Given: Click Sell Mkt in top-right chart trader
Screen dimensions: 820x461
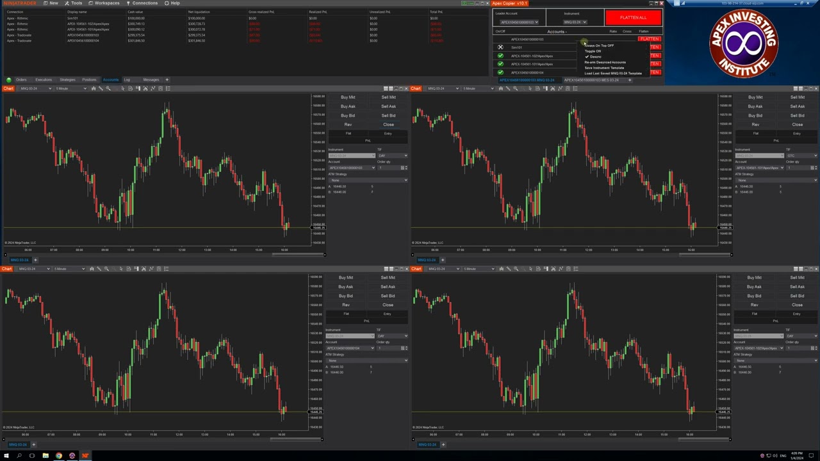Looking at the screenshot, I should coord(797,97).
